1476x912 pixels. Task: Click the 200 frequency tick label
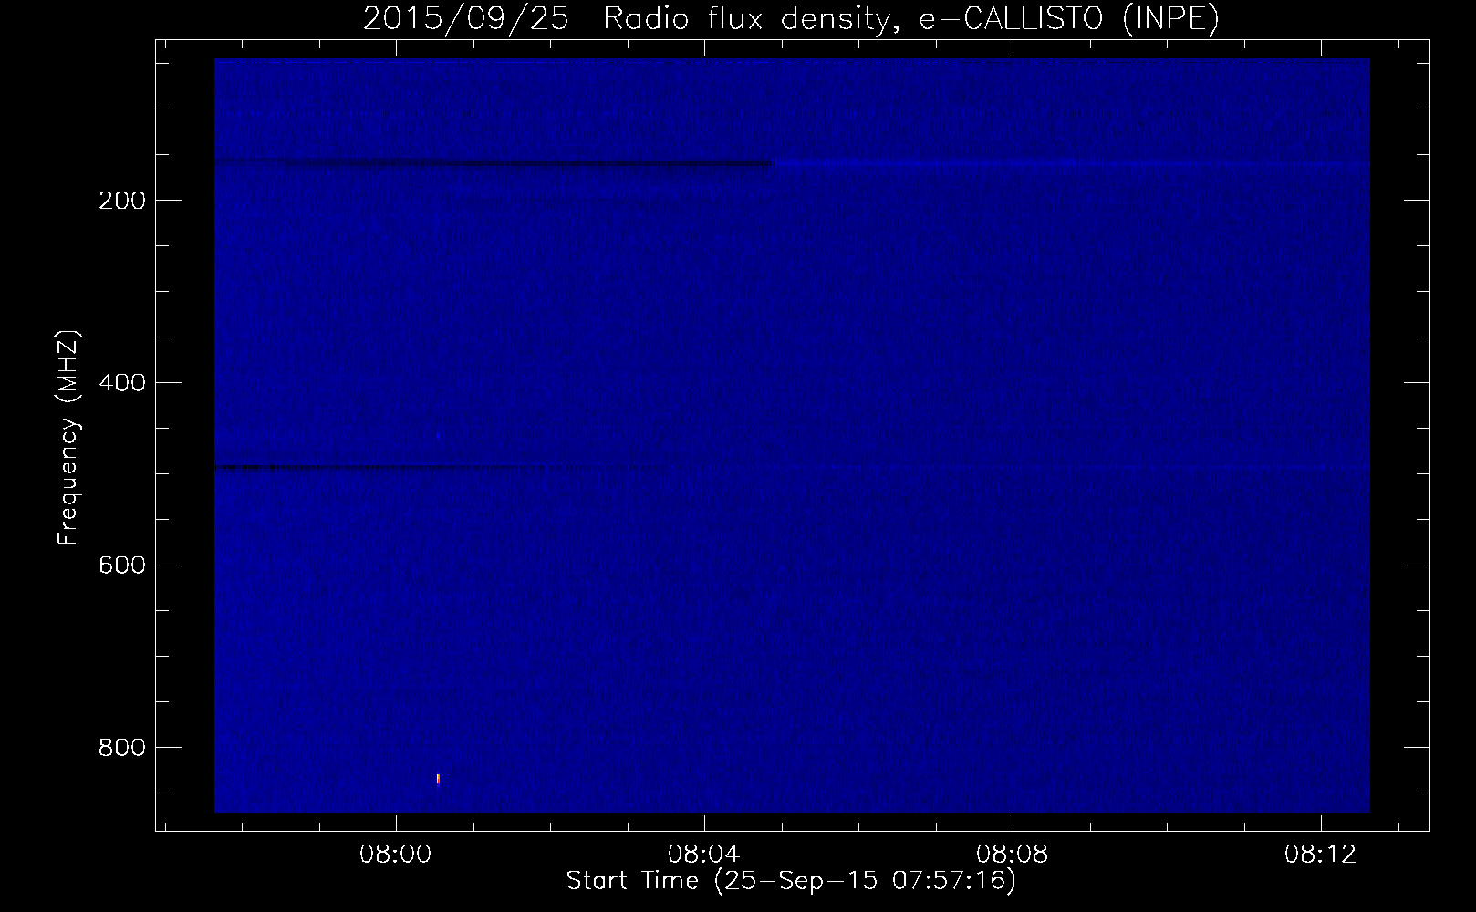coord(120,200)
